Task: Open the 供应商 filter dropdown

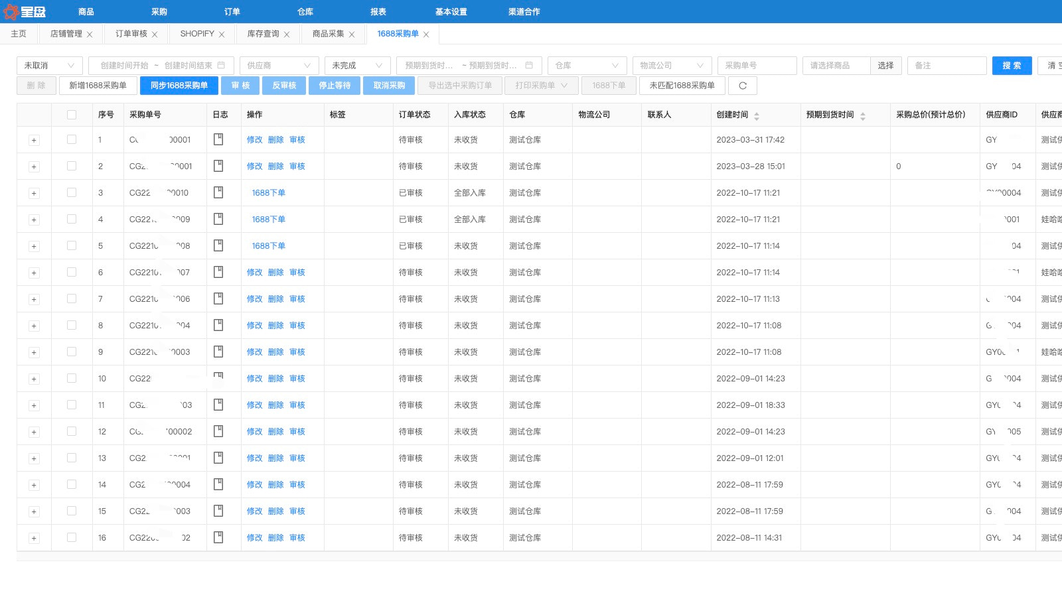Action: [279, 65]
